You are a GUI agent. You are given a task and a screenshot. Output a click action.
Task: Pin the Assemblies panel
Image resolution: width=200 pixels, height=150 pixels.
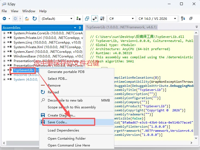click(80, 27)
